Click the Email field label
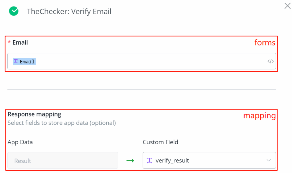Screen dimensions: 292x173 point(20,43)
